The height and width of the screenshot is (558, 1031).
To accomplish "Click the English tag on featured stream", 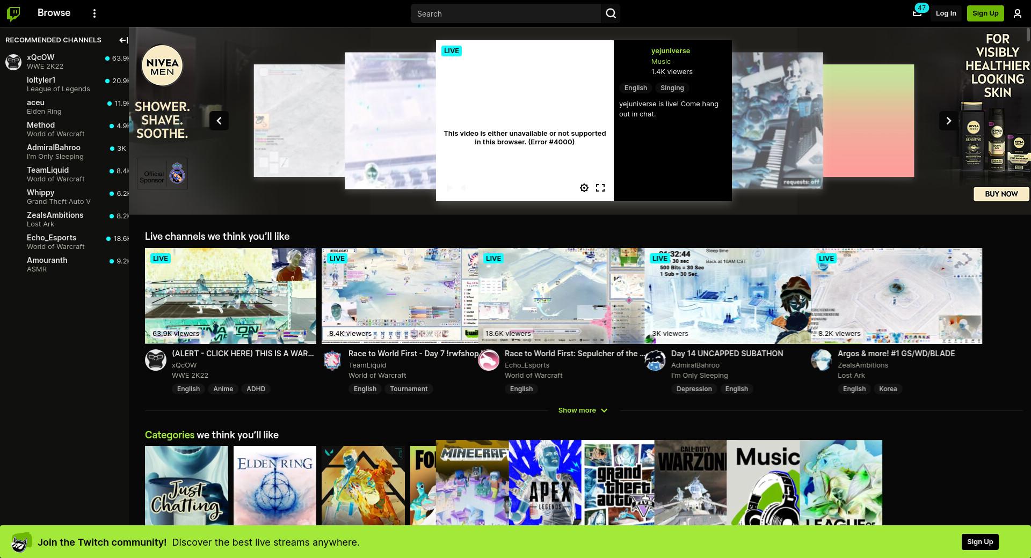I will [636, 88].
